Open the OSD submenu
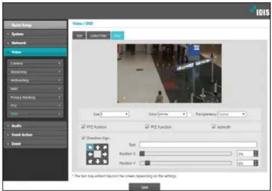 pos(35,114)
